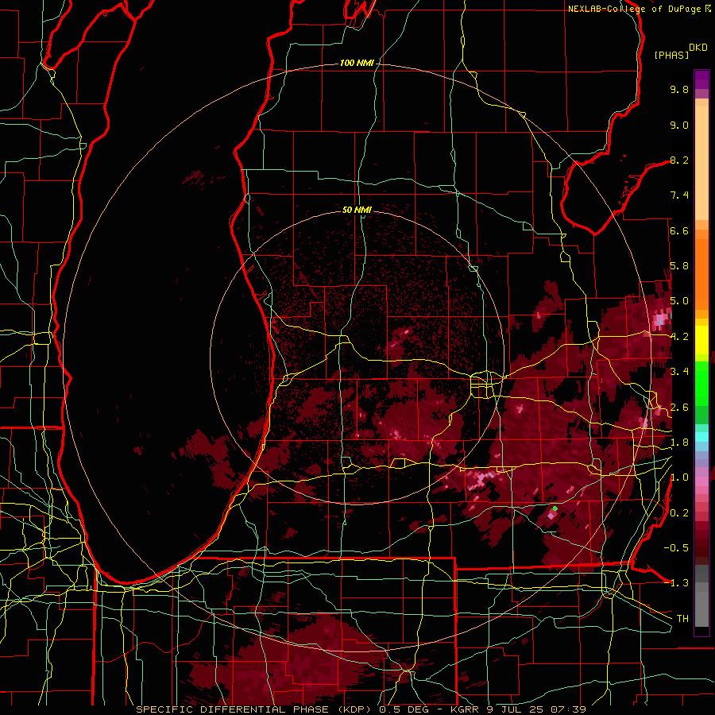The width and height of the screenshot is (715, 715).
Task: Click the green dot on the radar map
Action: click(555, 508)
